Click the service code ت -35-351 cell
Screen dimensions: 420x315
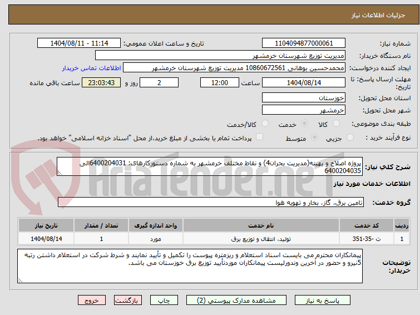366,239
